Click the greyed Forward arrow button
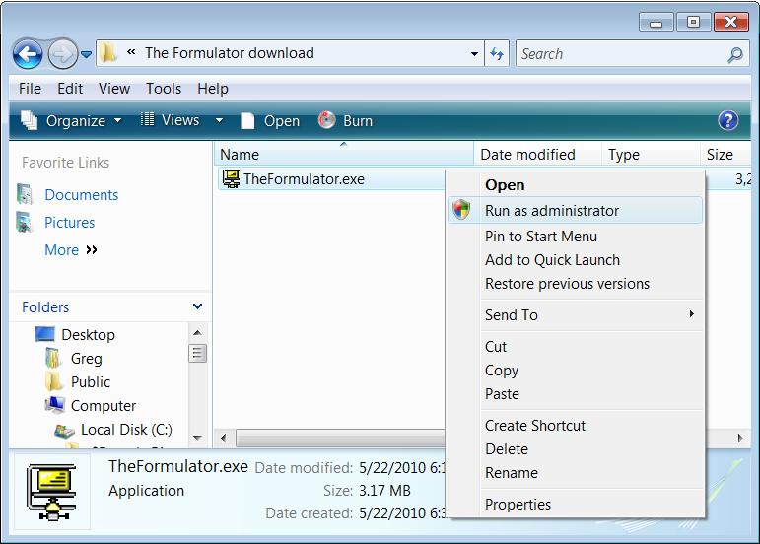Screen dimensions: 760x544 point(62,54)
